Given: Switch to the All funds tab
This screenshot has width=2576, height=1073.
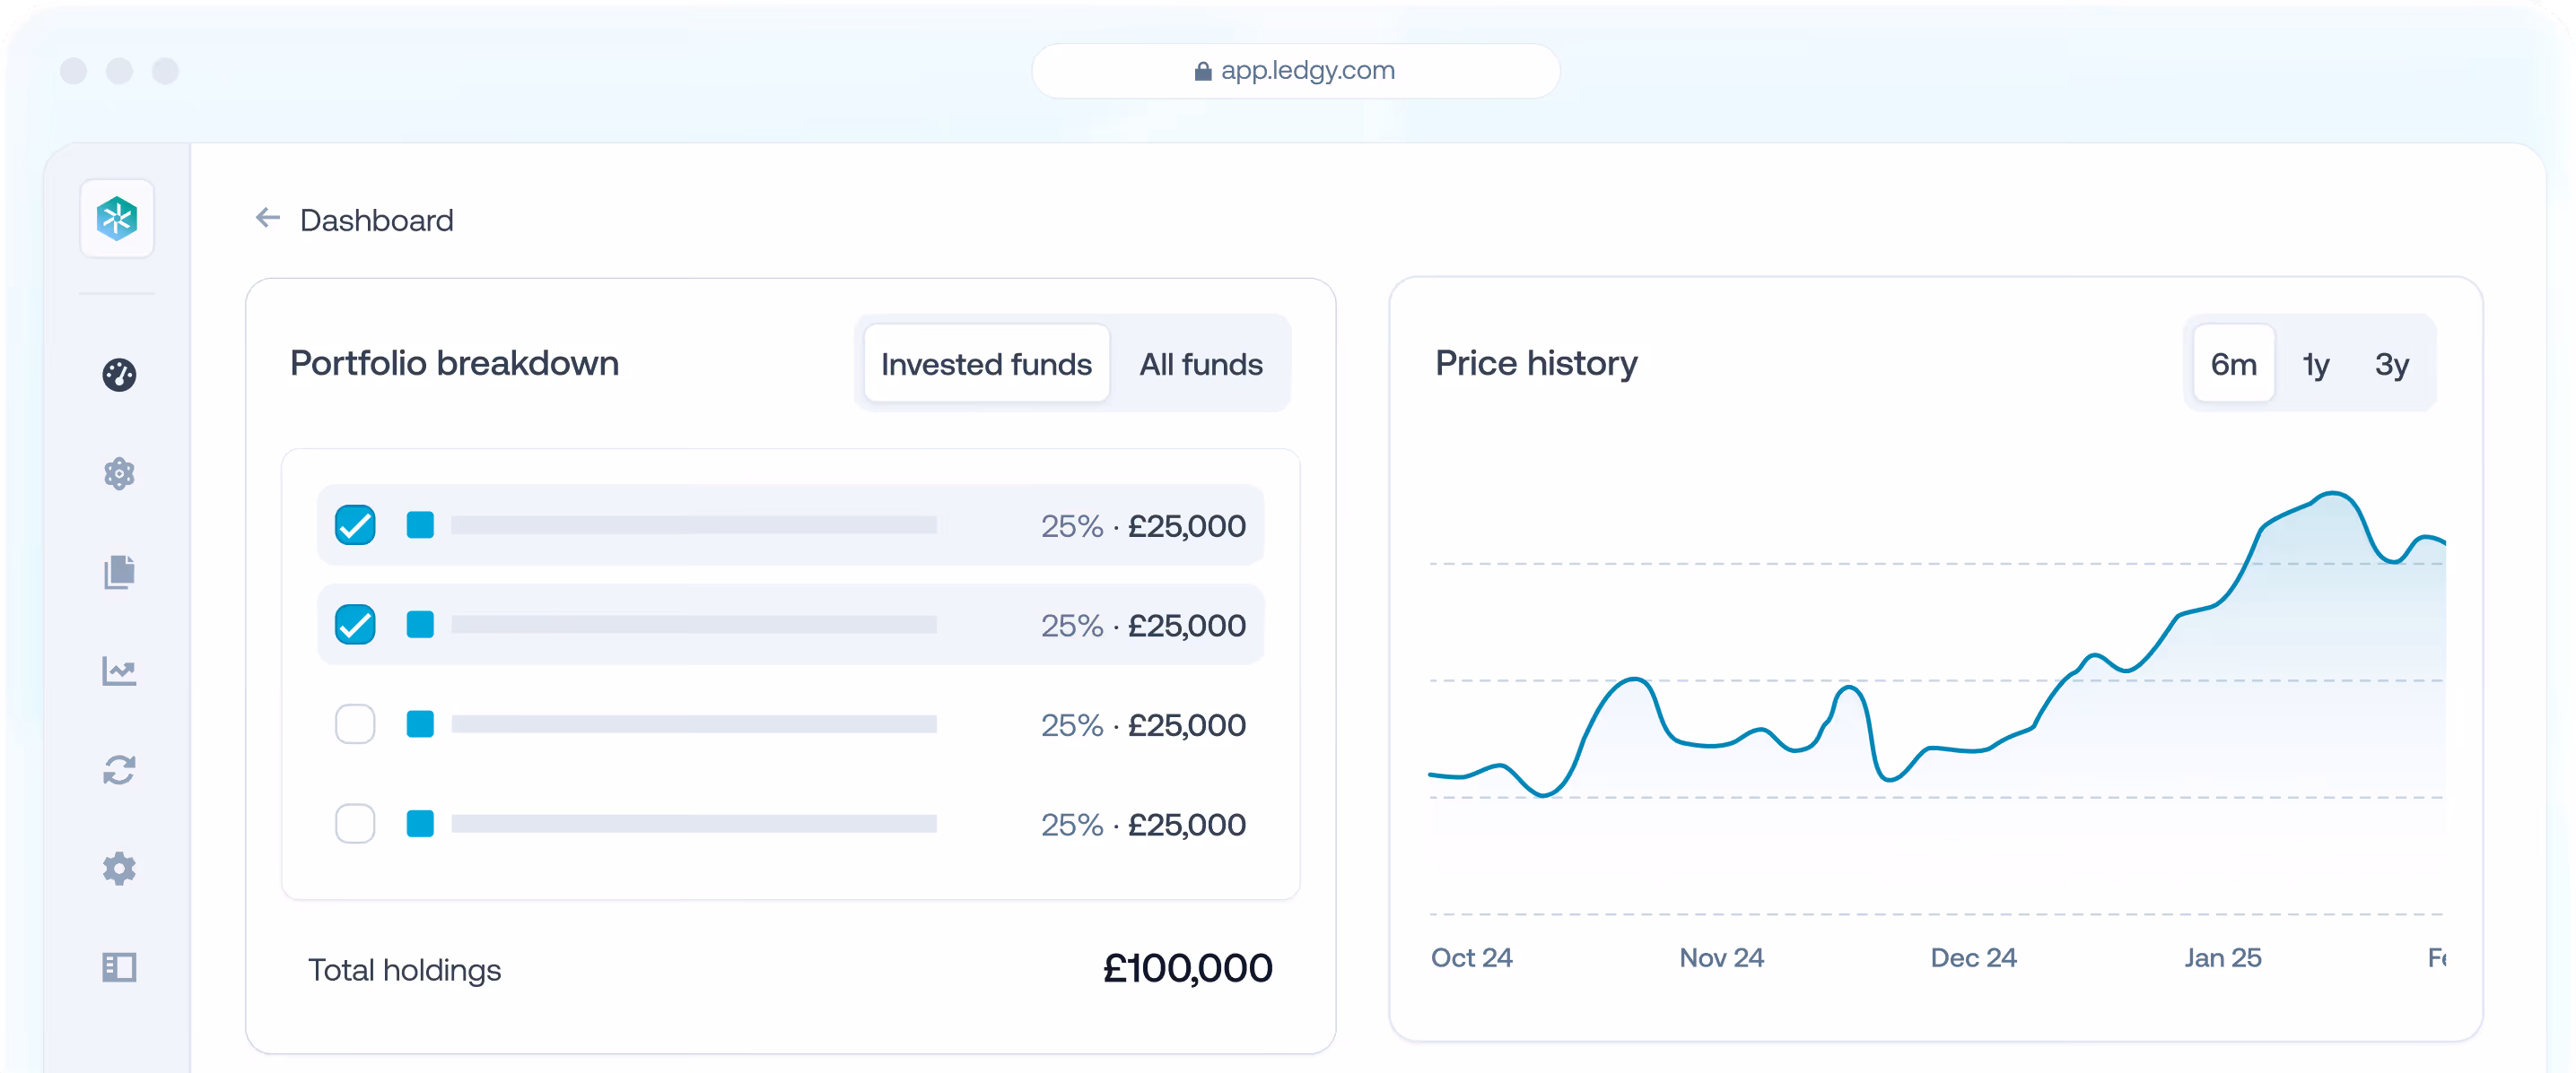Looking at the screenshot, I should [x=1201, y=364].
